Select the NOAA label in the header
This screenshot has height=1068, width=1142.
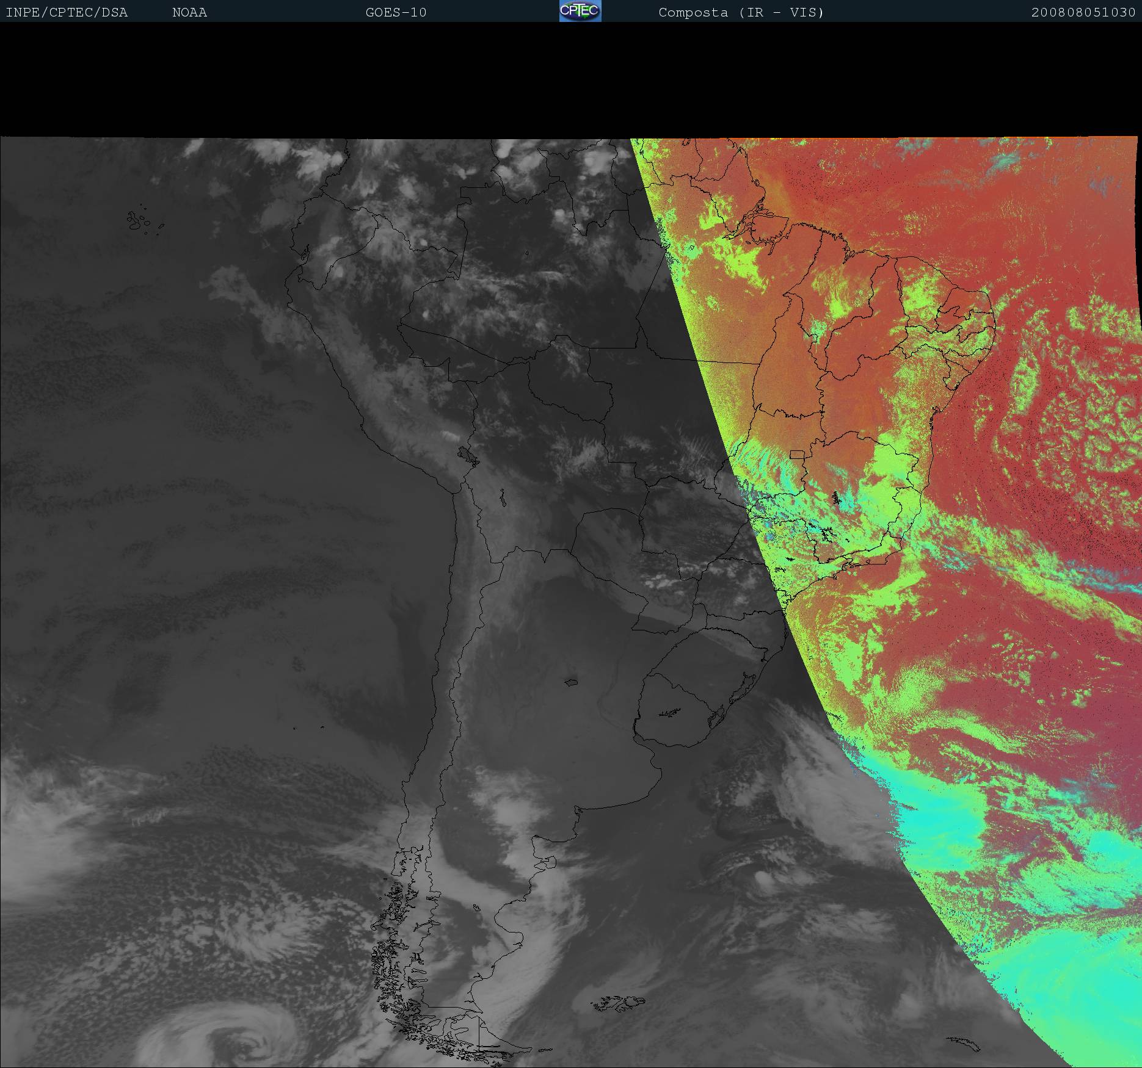click(189, 13)
